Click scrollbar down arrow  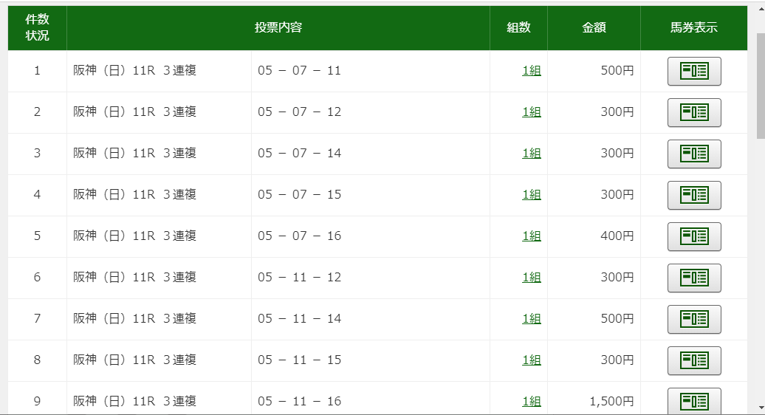(x=761, y=408)
